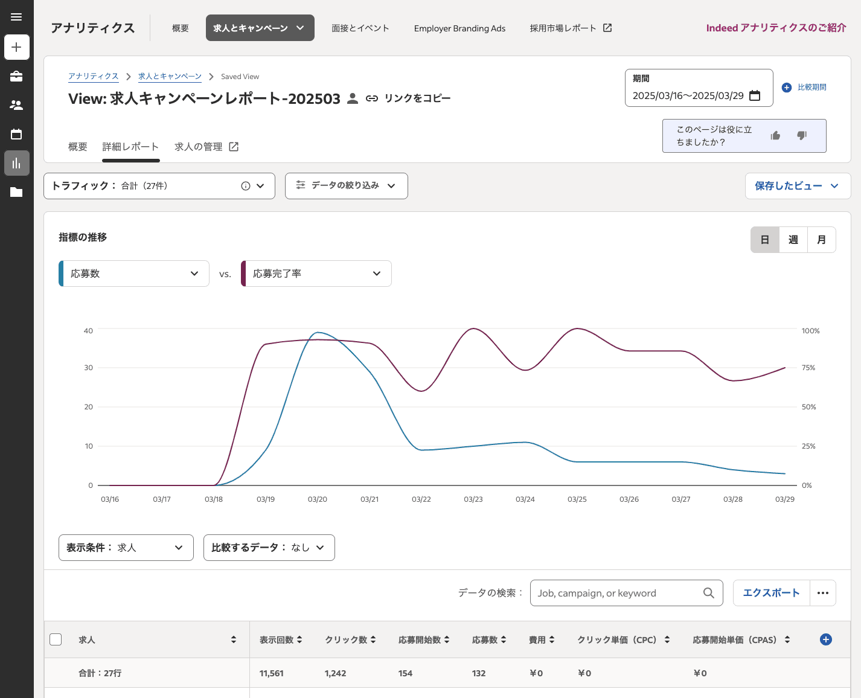Screen dimensions: 861x698
Task: Select the analytics bar chart sidebar icon
Action: click(16, 162)
